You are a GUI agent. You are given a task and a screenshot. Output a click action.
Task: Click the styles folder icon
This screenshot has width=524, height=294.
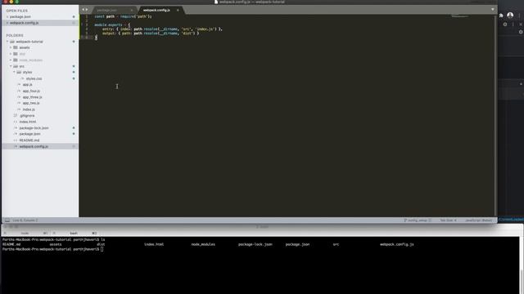coord(19,73)
